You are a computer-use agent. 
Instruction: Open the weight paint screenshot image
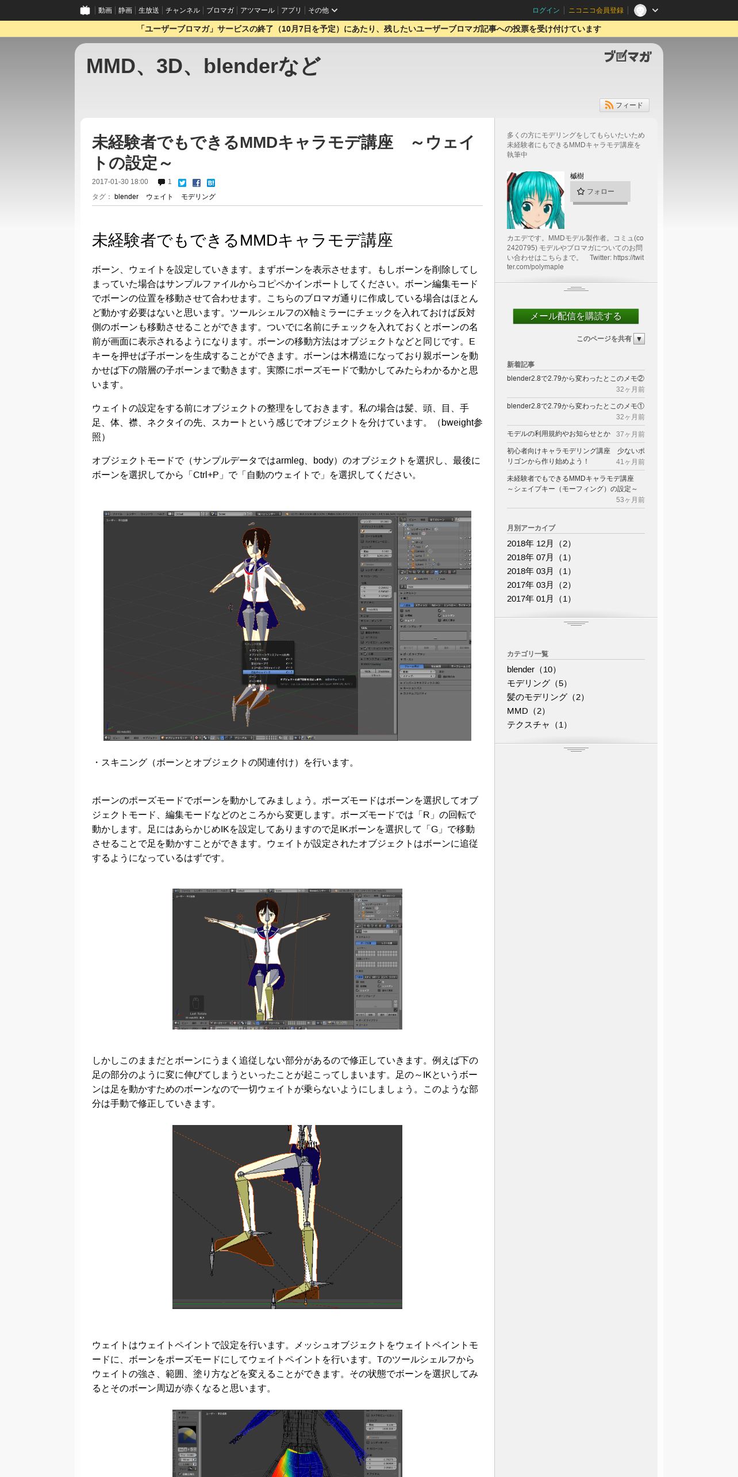(287, 1443)
